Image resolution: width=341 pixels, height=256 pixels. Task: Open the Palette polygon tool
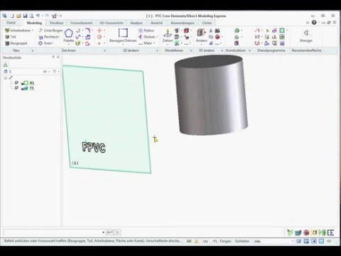69,36
